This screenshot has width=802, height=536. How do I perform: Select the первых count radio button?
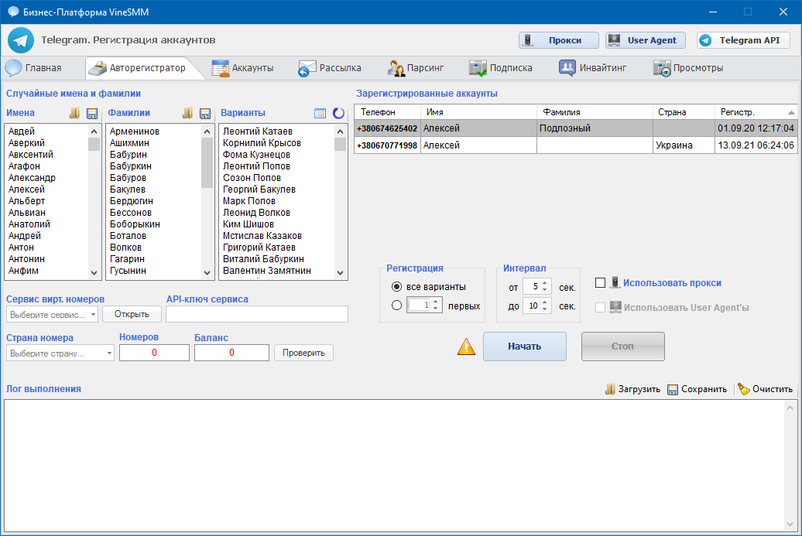click(396, 306)
